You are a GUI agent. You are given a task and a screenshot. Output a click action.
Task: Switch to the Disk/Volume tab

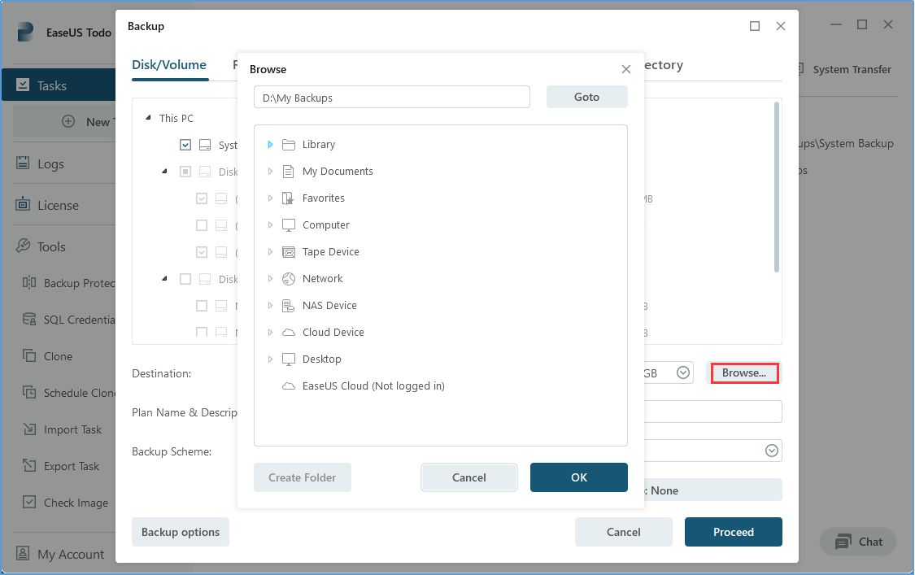tap(169, 65)
